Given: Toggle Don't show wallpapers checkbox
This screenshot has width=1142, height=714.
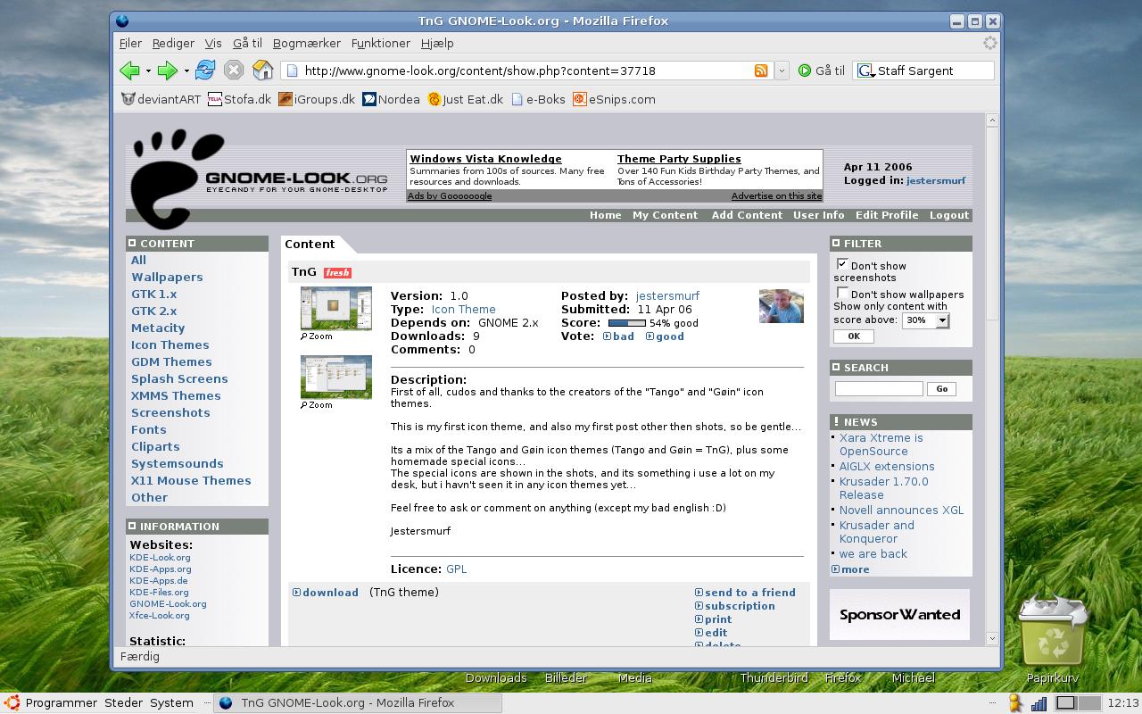Looking at the screenshot, I should click(842, 293).
